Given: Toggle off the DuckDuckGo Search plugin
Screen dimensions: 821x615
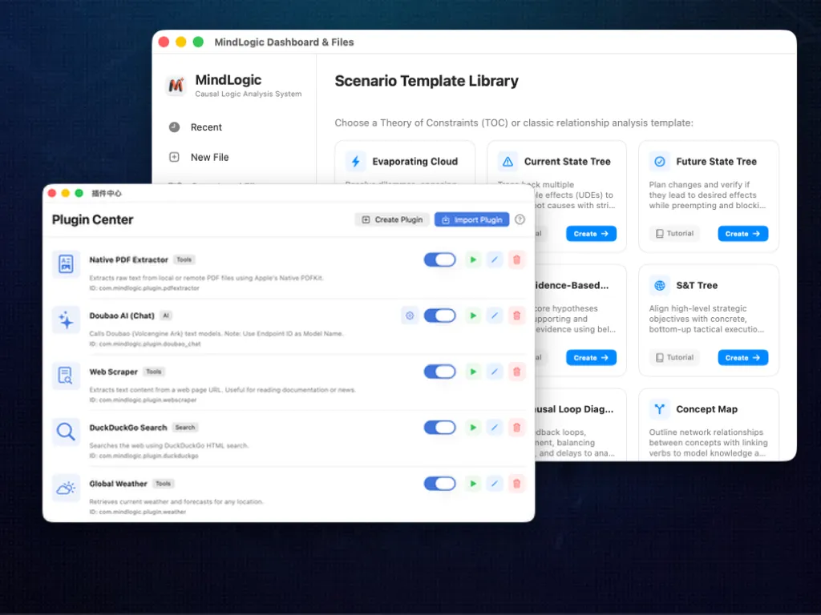Looking at the screenshot, I should point(440,428).
